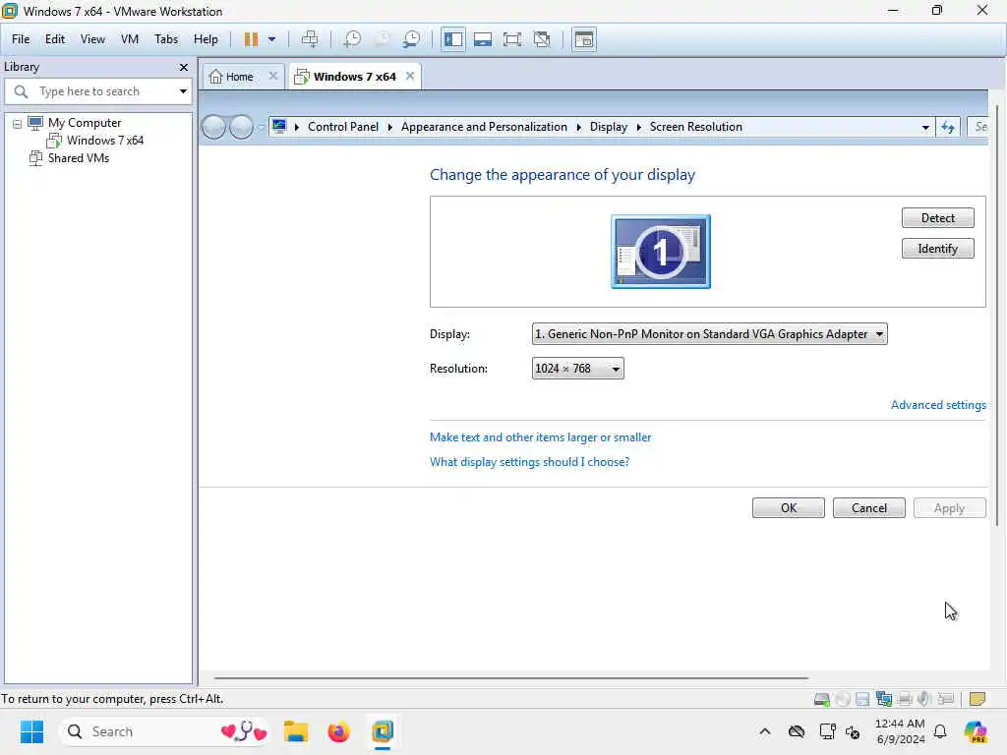
Task: Click the Library search field
Action: pos(96,91)
